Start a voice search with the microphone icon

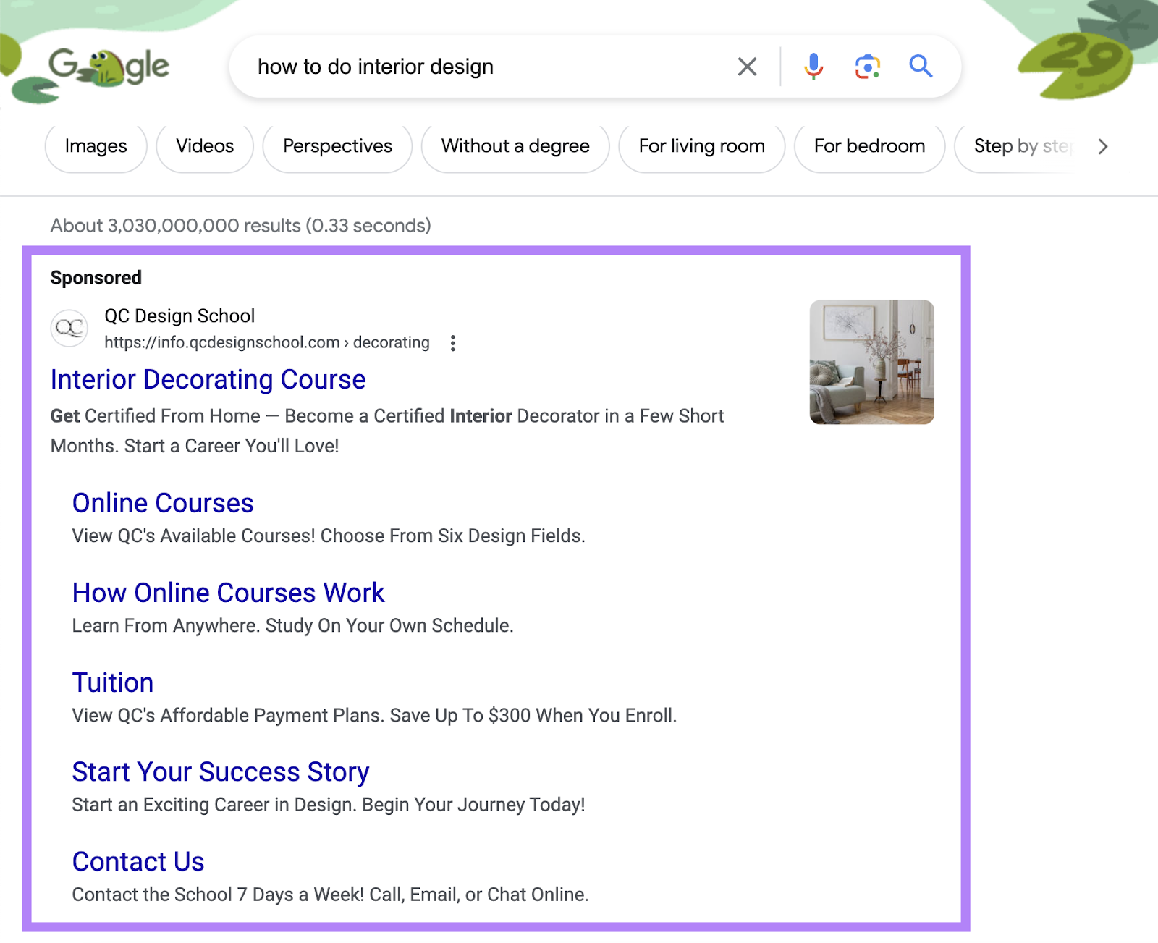click(x=813, y=67)
